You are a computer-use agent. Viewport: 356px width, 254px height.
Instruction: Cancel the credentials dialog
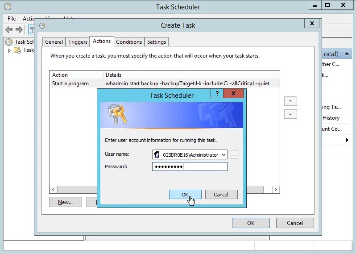[221, 195]
